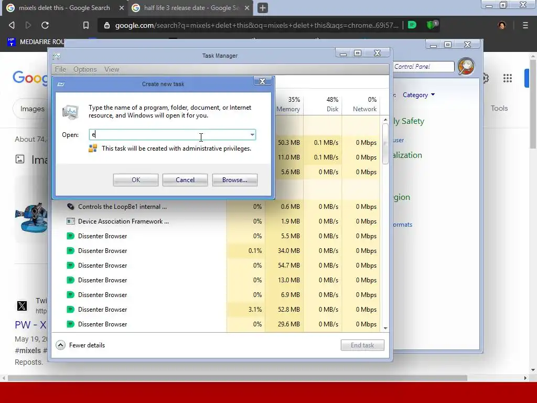Open Task Manager View menu
Viewport: 537px width, 403px height.
point(112,70)
